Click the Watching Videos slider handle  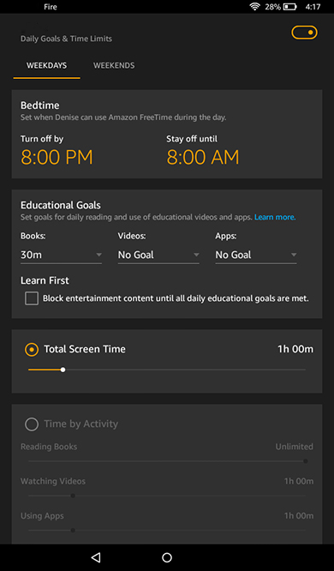(73, 496)
